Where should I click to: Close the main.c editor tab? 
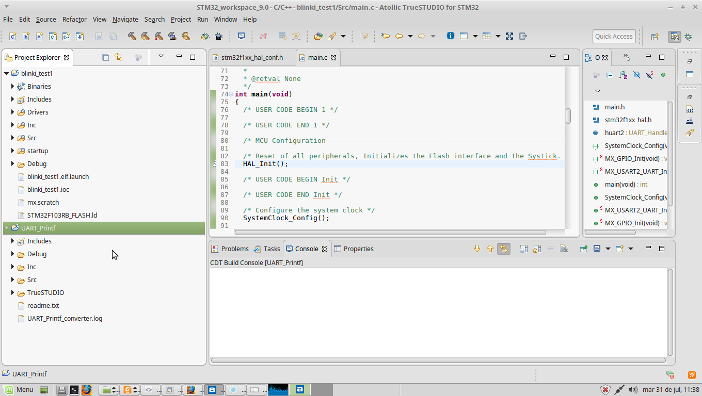point(333,58)
